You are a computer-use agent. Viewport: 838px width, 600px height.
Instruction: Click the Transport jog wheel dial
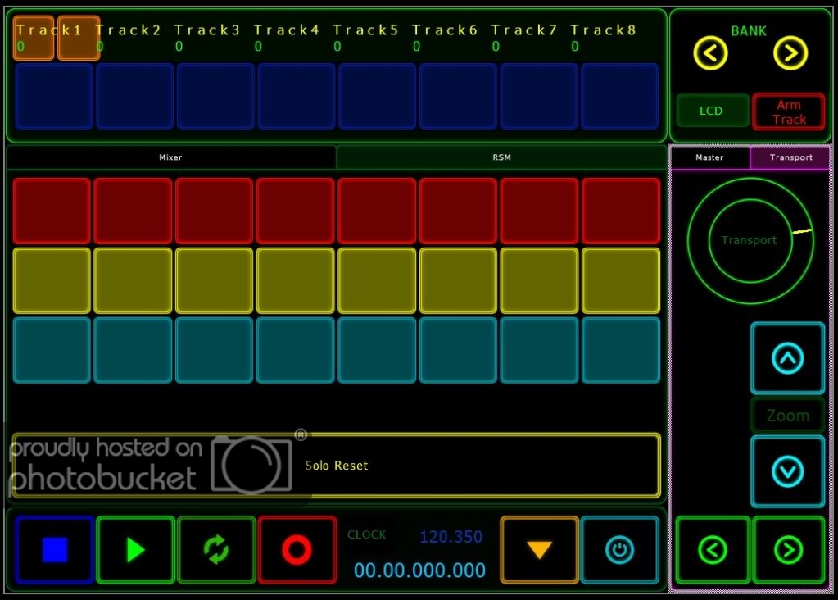(749, 240)
